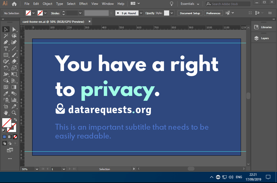Open the notifications icon in the system tray
The height and width of the screenshot is (183, 277).
[268, 177]
